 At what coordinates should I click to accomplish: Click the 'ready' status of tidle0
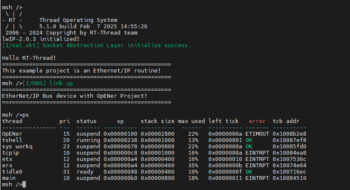pos(85,172)
